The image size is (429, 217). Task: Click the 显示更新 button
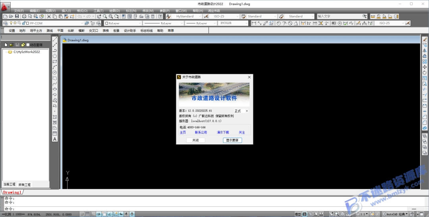click(x=232, y=140)
